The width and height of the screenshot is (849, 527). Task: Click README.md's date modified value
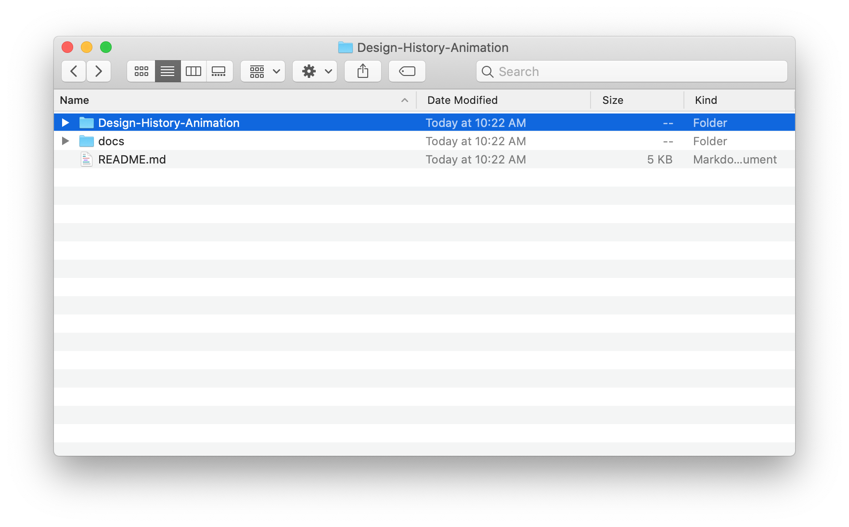pos(476,159)
